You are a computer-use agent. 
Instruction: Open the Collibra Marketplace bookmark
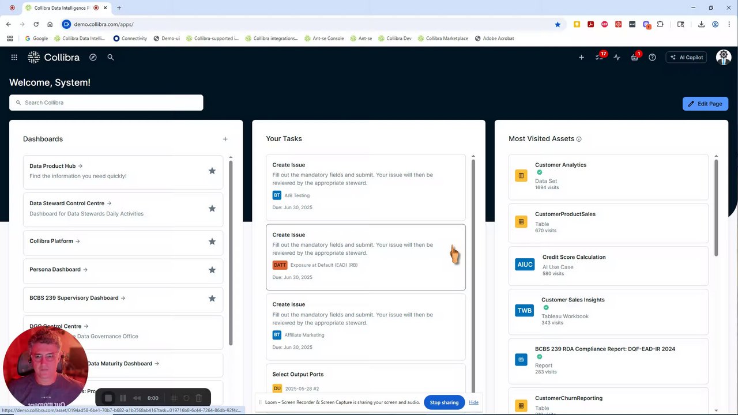pos(443,39)
